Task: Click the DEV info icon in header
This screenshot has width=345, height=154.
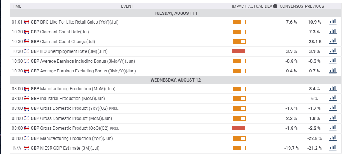Action: coord(275,6)
